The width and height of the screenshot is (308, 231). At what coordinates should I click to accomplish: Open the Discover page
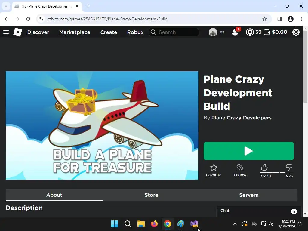point(38,32)
